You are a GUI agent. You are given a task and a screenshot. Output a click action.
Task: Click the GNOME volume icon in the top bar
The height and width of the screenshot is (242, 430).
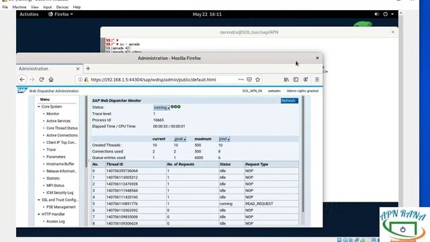pyautogui.click(x=377, y=14)
